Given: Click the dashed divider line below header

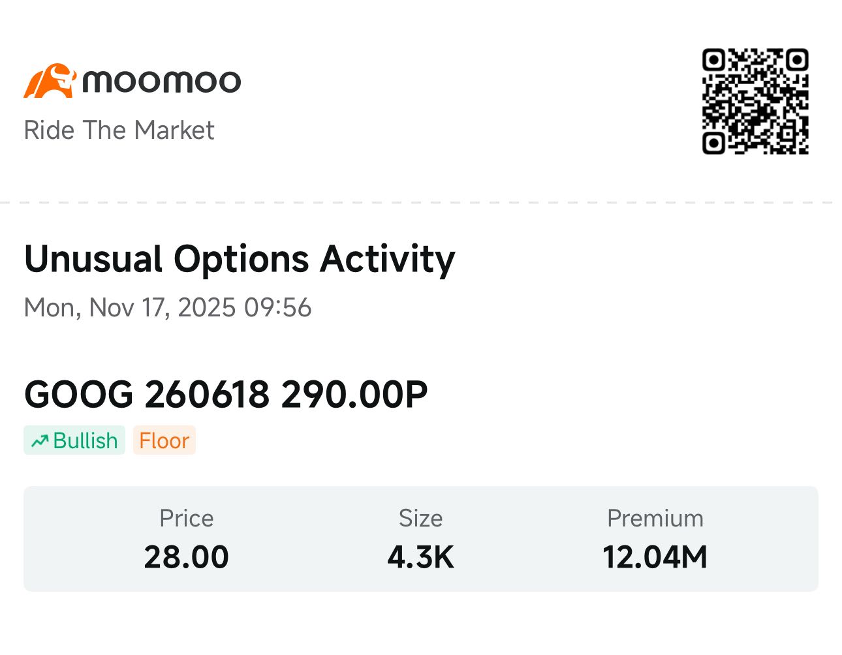Looking at the screenshot, I should point(421,203).
